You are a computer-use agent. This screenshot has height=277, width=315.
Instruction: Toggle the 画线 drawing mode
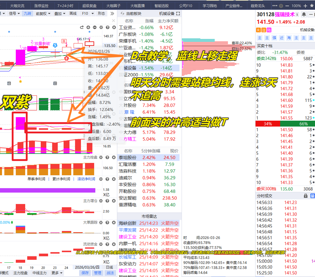coord(73,14)
